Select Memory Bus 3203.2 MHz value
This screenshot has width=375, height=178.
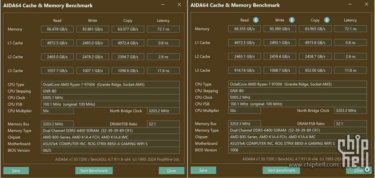57,124
